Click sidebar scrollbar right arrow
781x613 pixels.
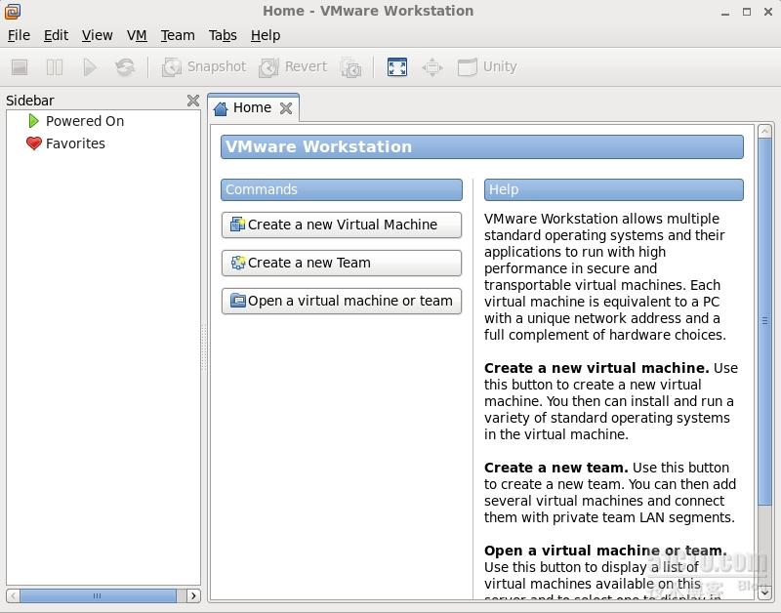point(193,595)
